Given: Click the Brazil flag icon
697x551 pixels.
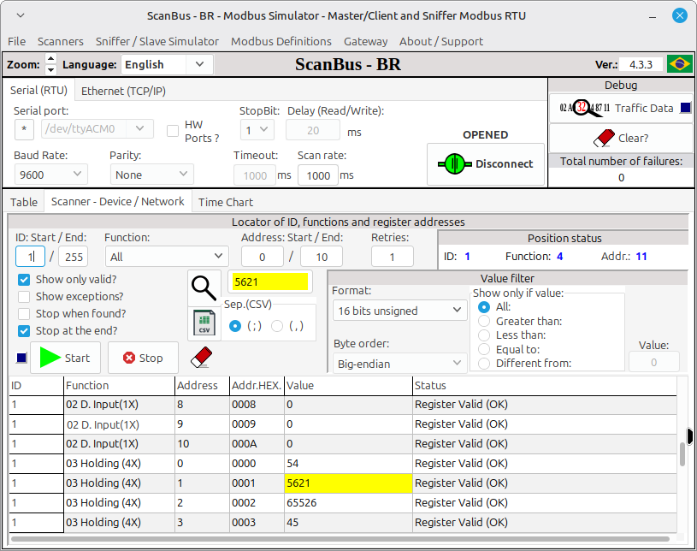Looking at the screenshot, I should click(680, 64).
